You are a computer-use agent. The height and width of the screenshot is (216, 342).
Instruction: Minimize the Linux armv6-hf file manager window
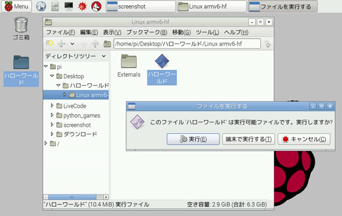pos(252,22)
